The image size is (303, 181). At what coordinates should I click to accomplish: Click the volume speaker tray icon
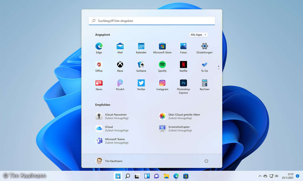(x=277, y=176)
